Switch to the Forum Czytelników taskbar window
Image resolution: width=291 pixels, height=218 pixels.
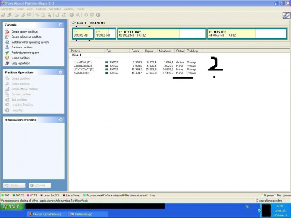(x=47, y=214)
